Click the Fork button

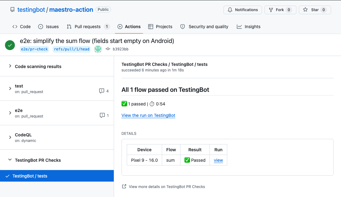(280, 10)
